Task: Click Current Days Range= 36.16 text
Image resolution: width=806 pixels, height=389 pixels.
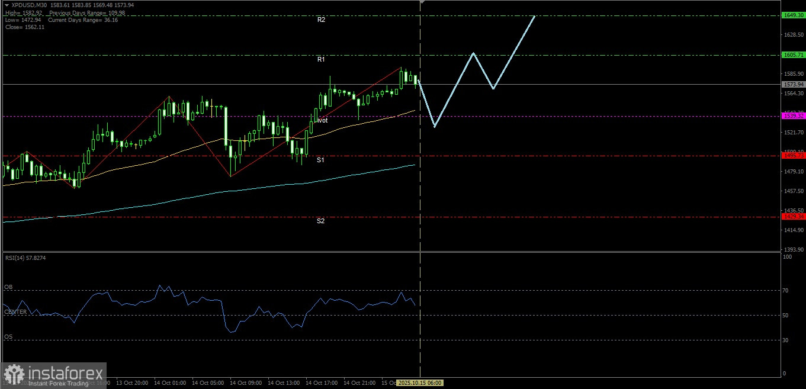Action: click(84, 20)
